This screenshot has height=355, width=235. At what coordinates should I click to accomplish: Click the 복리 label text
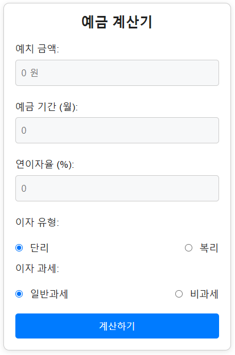pos(209,248)
